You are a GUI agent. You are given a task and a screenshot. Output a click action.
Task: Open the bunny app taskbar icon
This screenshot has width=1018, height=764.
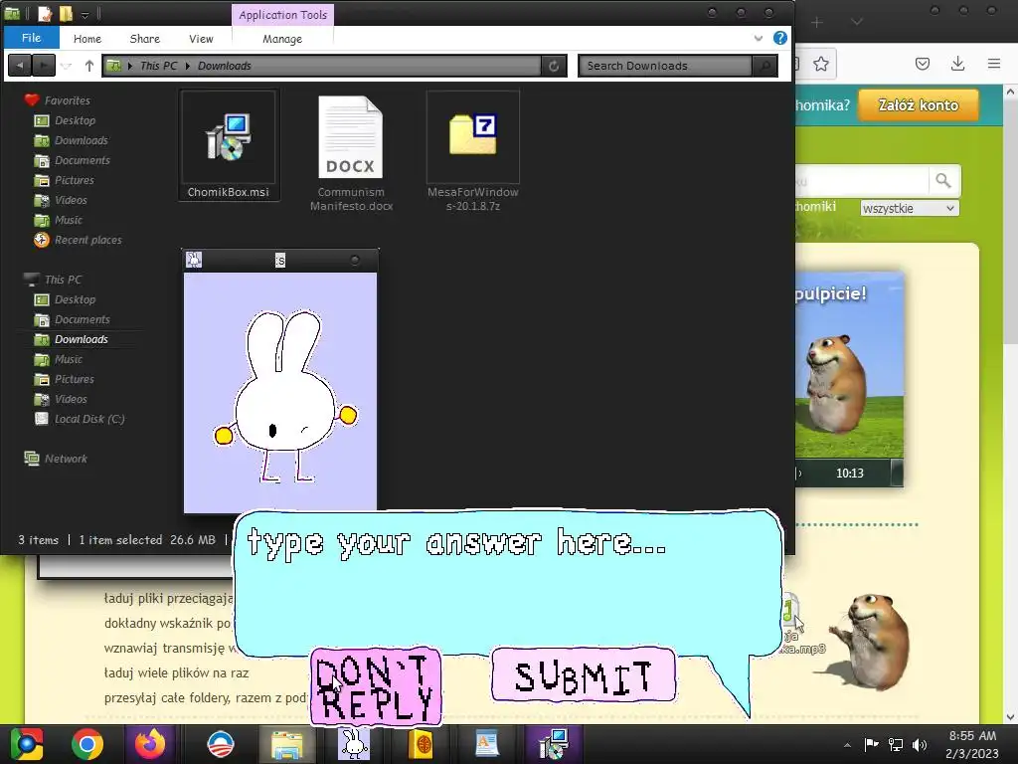pos(354,744)
